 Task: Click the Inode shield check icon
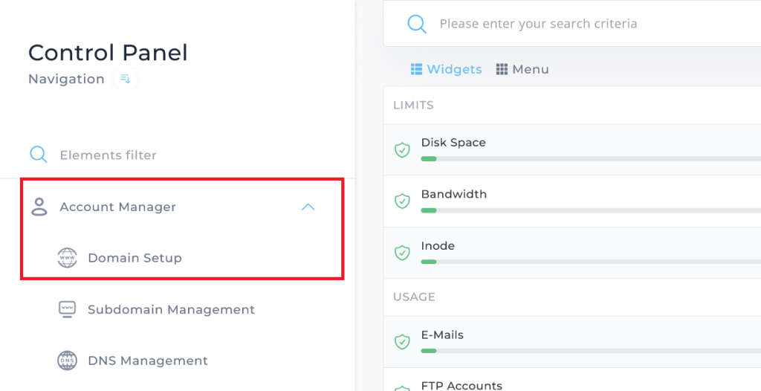[x=402, y=253]
